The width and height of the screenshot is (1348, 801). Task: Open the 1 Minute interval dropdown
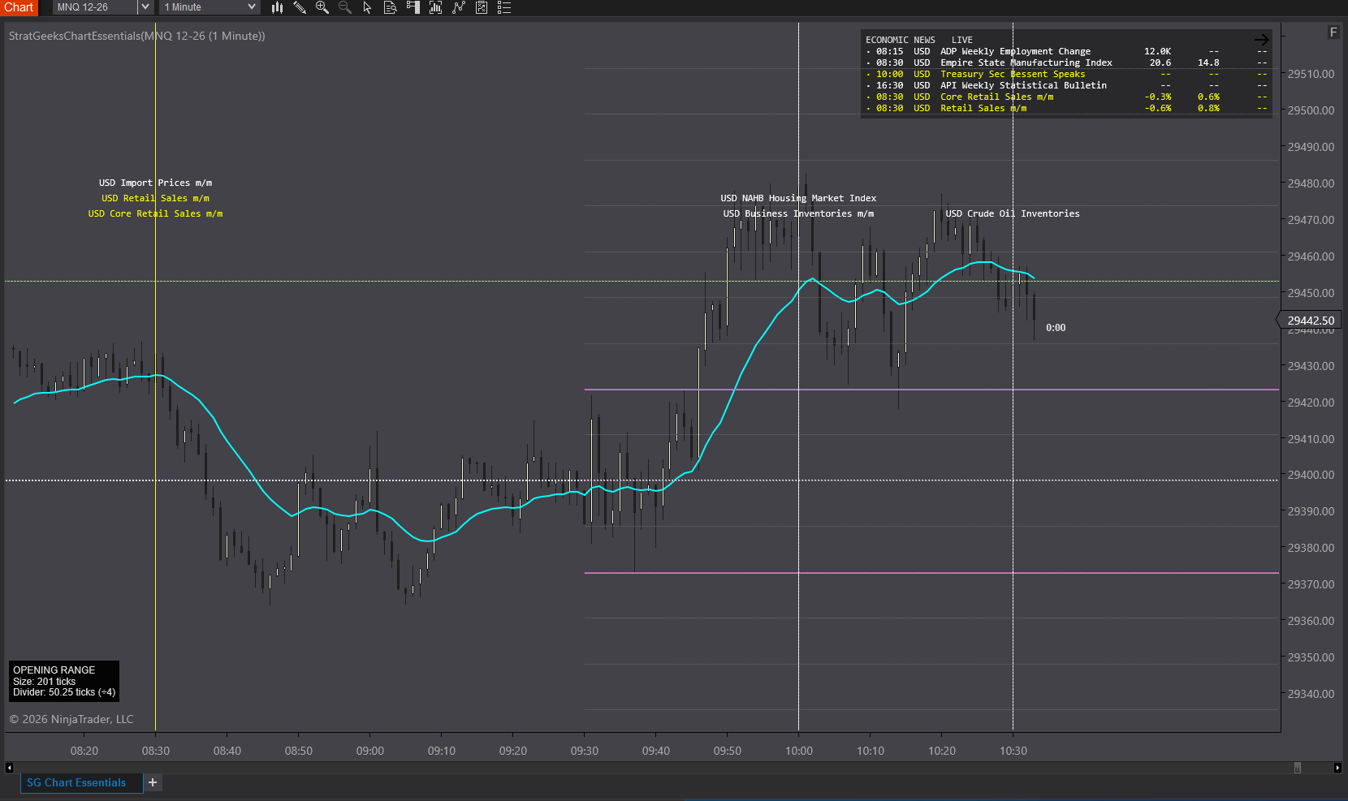[210, 7]
